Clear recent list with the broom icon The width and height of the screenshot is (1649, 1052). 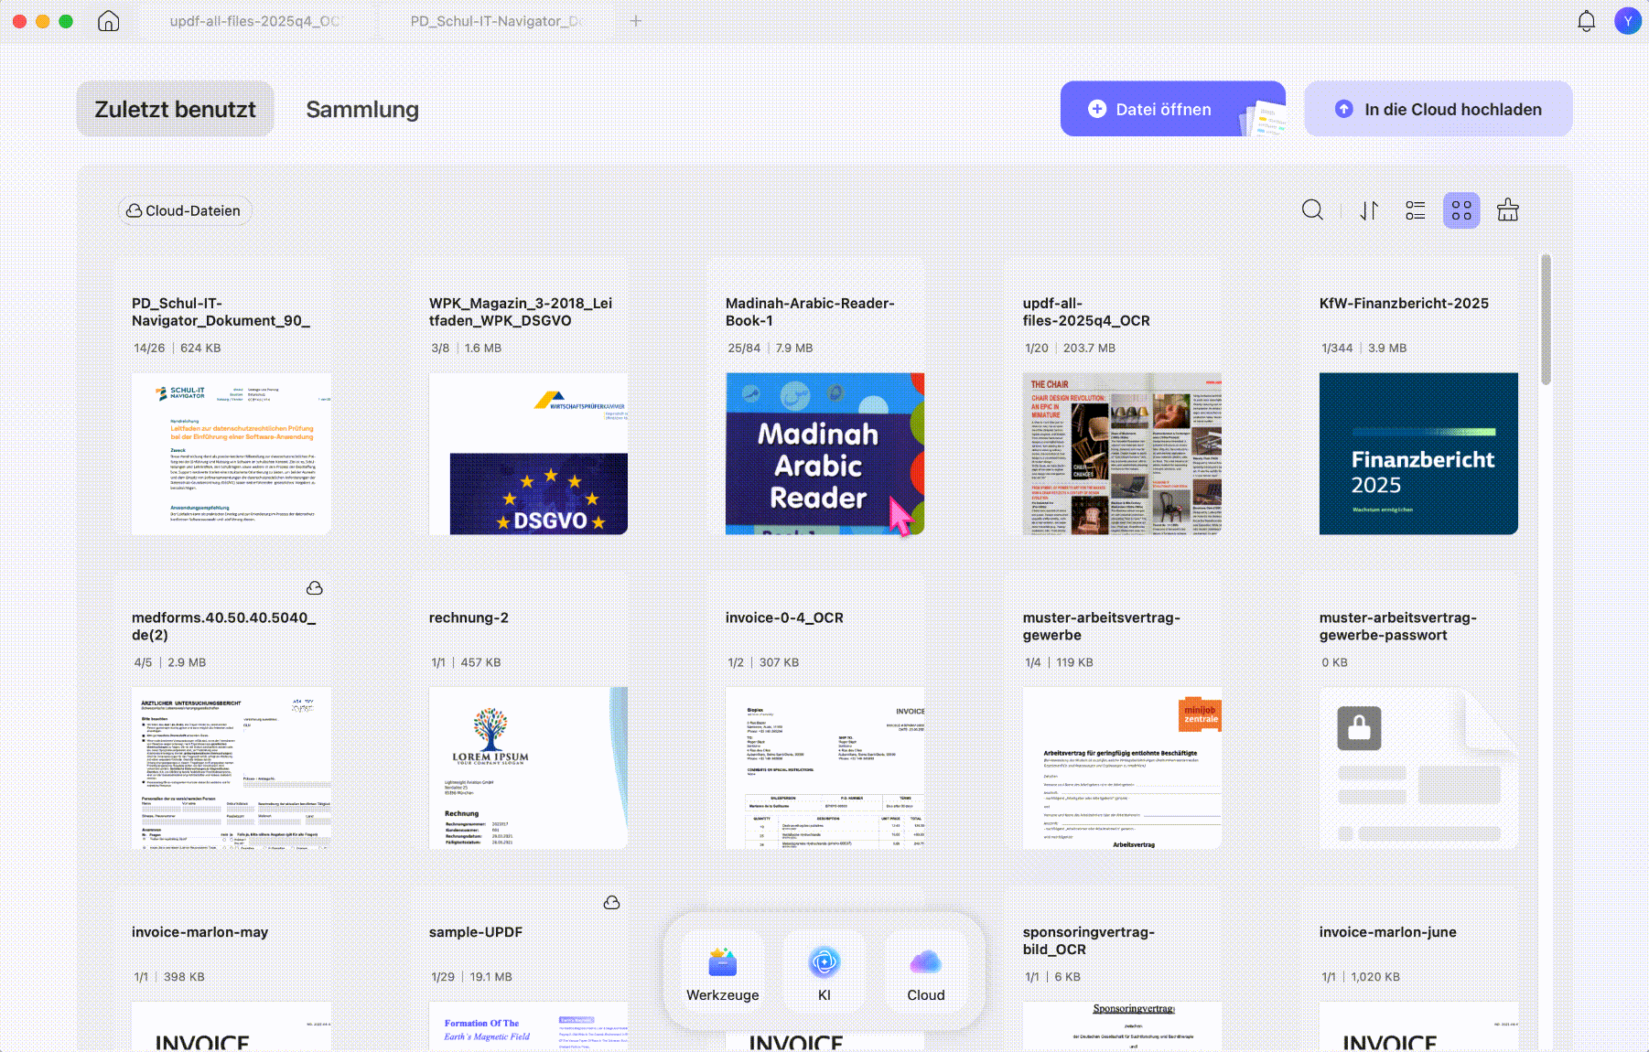point(1508,210)
